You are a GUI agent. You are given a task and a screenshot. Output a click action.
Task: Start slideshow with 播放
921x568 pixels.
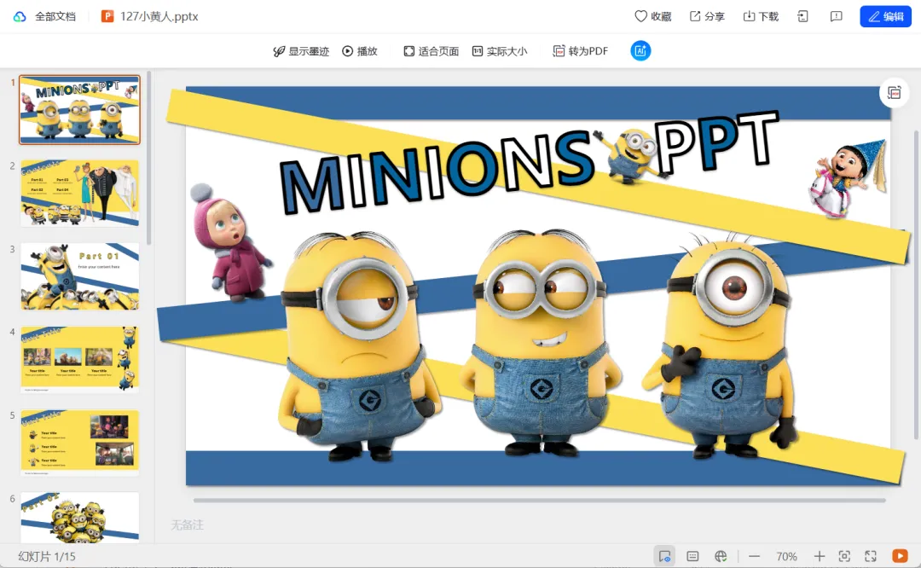point(360,51)
